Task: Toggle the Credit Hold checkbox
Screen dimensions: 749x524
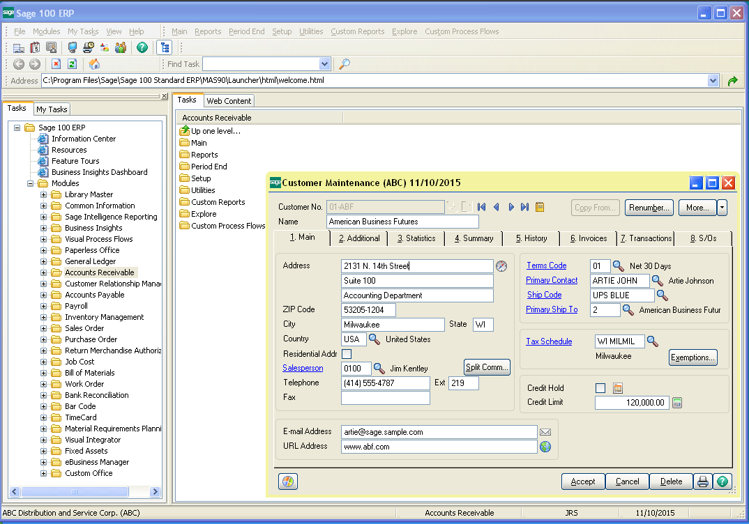Action: 600,388
